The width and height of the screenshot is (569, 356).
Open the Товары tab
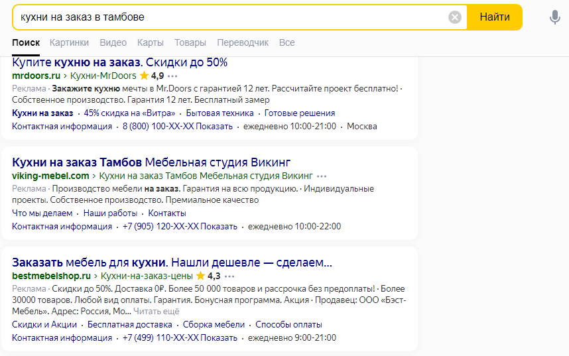pyautogui.click(x=190, y=42)
